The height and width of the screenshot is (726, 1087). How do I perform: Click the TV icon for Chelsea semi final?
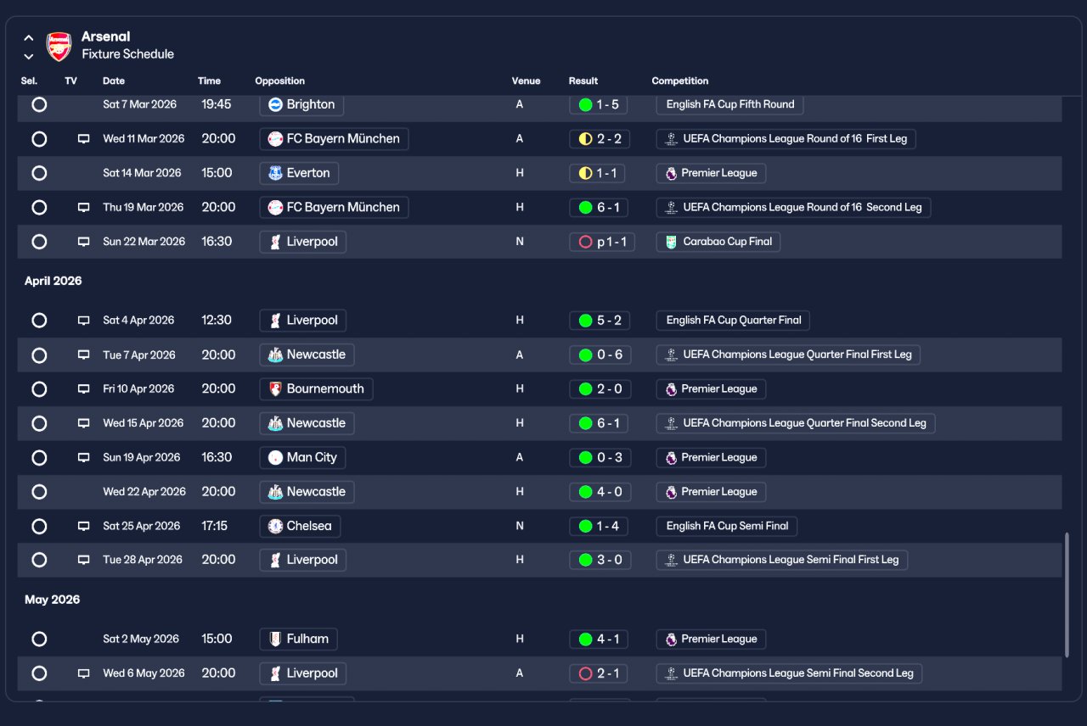tap(83, 527)
